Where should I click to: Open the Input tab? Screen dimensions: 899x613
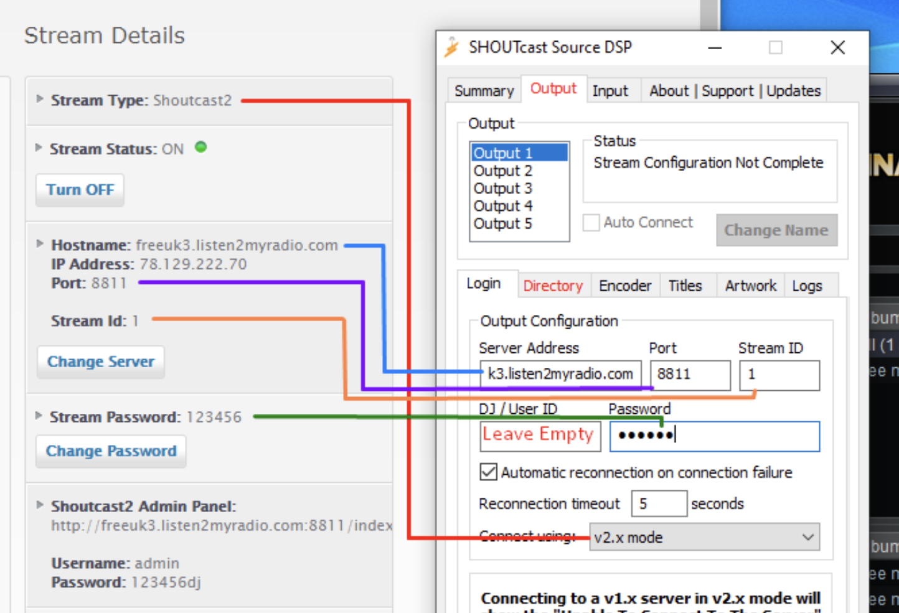[x=610, y=91]
